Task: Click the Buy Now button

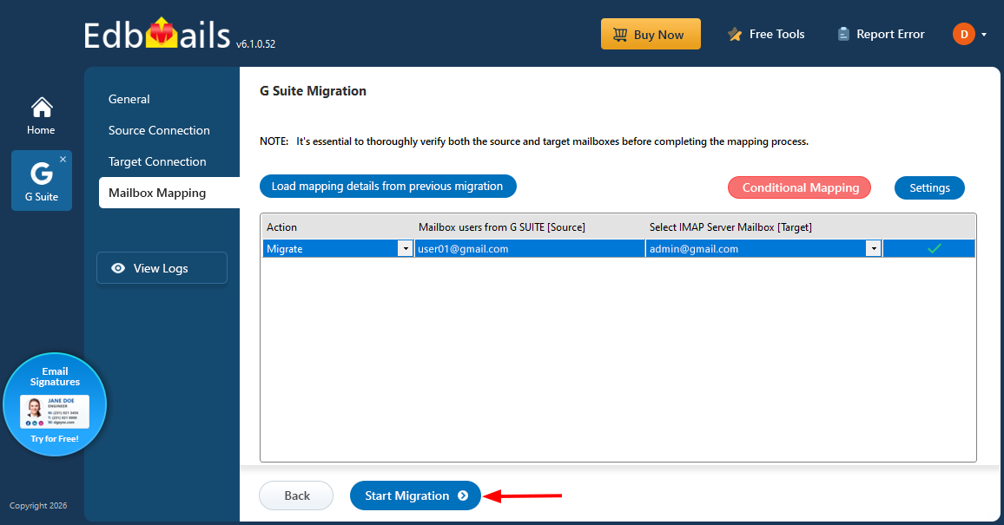Action: click(x=651, y=35)
